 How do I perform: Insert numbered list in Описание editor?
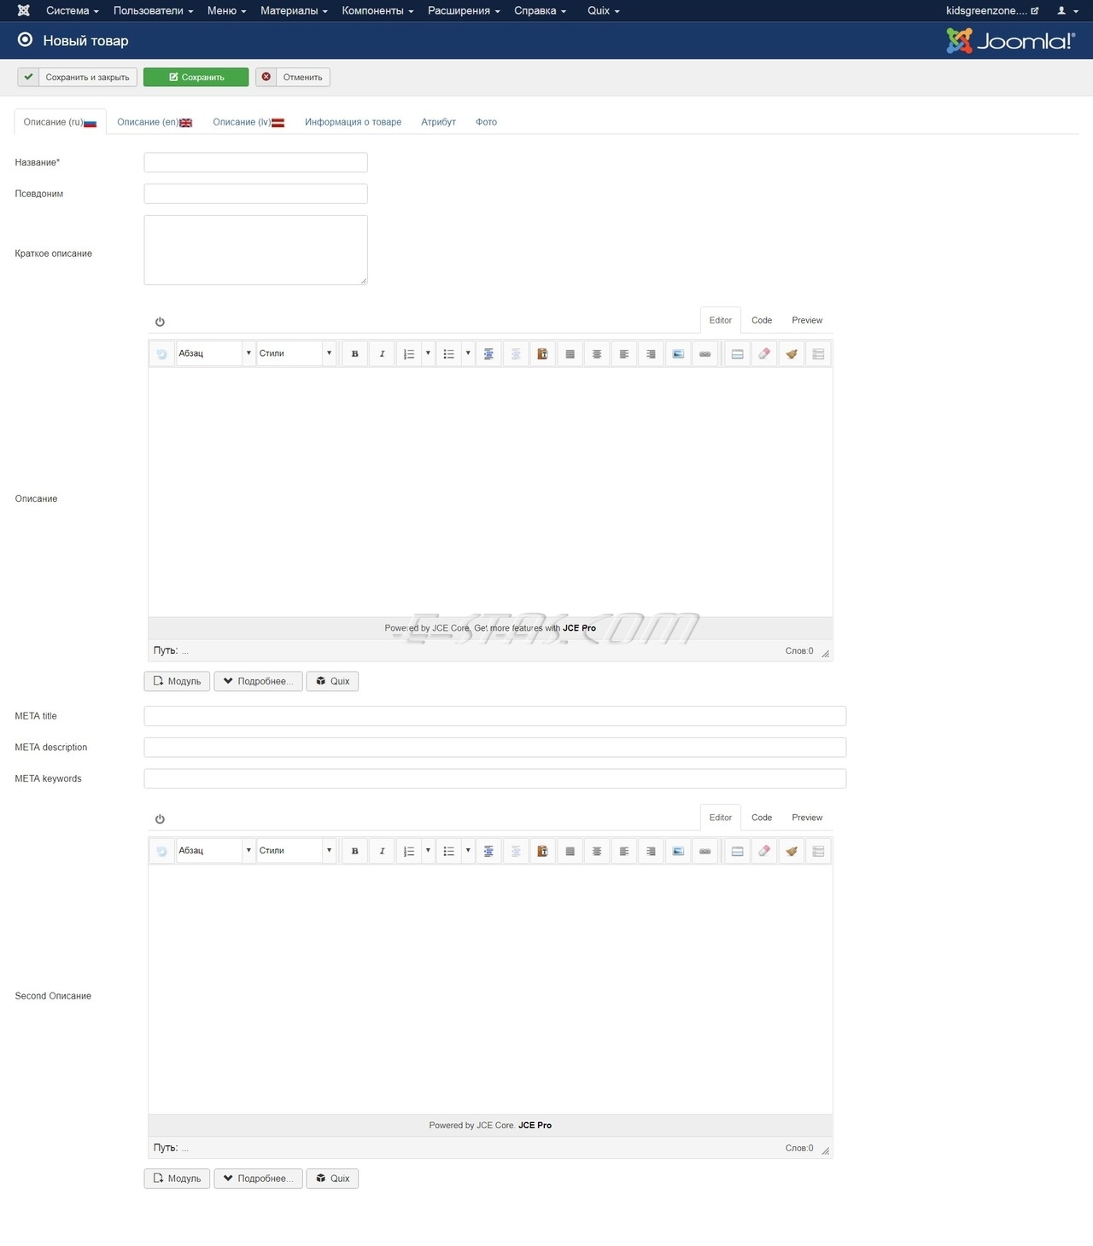click(409, 353)
